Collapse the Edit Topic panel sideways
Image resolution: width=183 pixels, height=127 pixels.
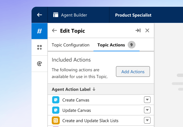[x=138, y=30]
